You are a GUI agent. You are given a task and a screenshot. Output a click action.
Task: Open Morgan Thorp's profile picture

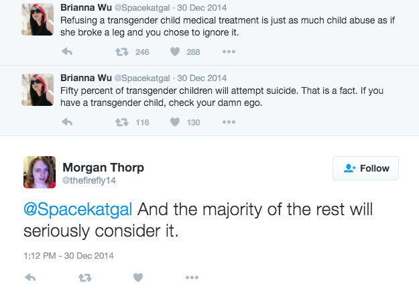(x=40, y=172)
